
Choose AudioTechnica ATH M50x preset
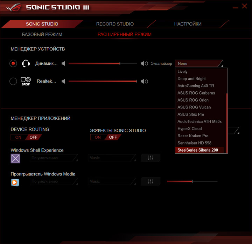point(201,121)
